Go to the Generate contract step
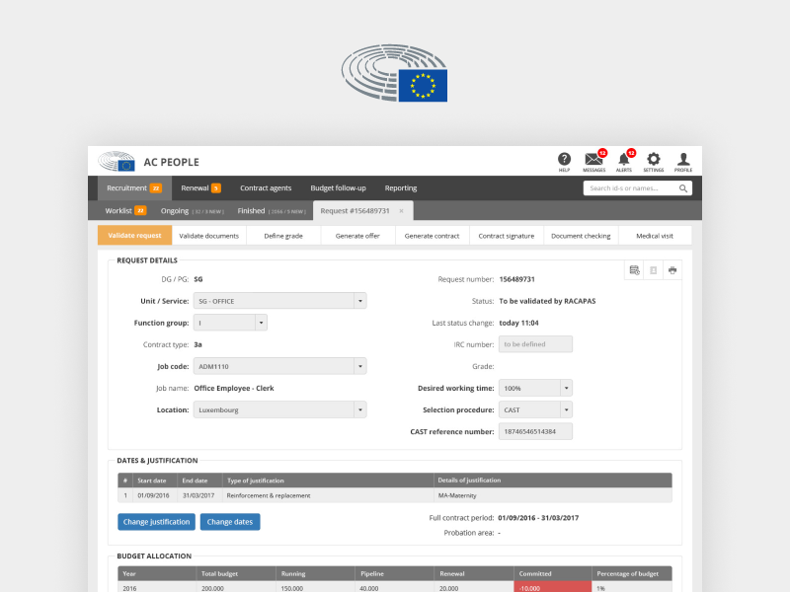The height and width of the screenshot is (592, 790). 432,236
